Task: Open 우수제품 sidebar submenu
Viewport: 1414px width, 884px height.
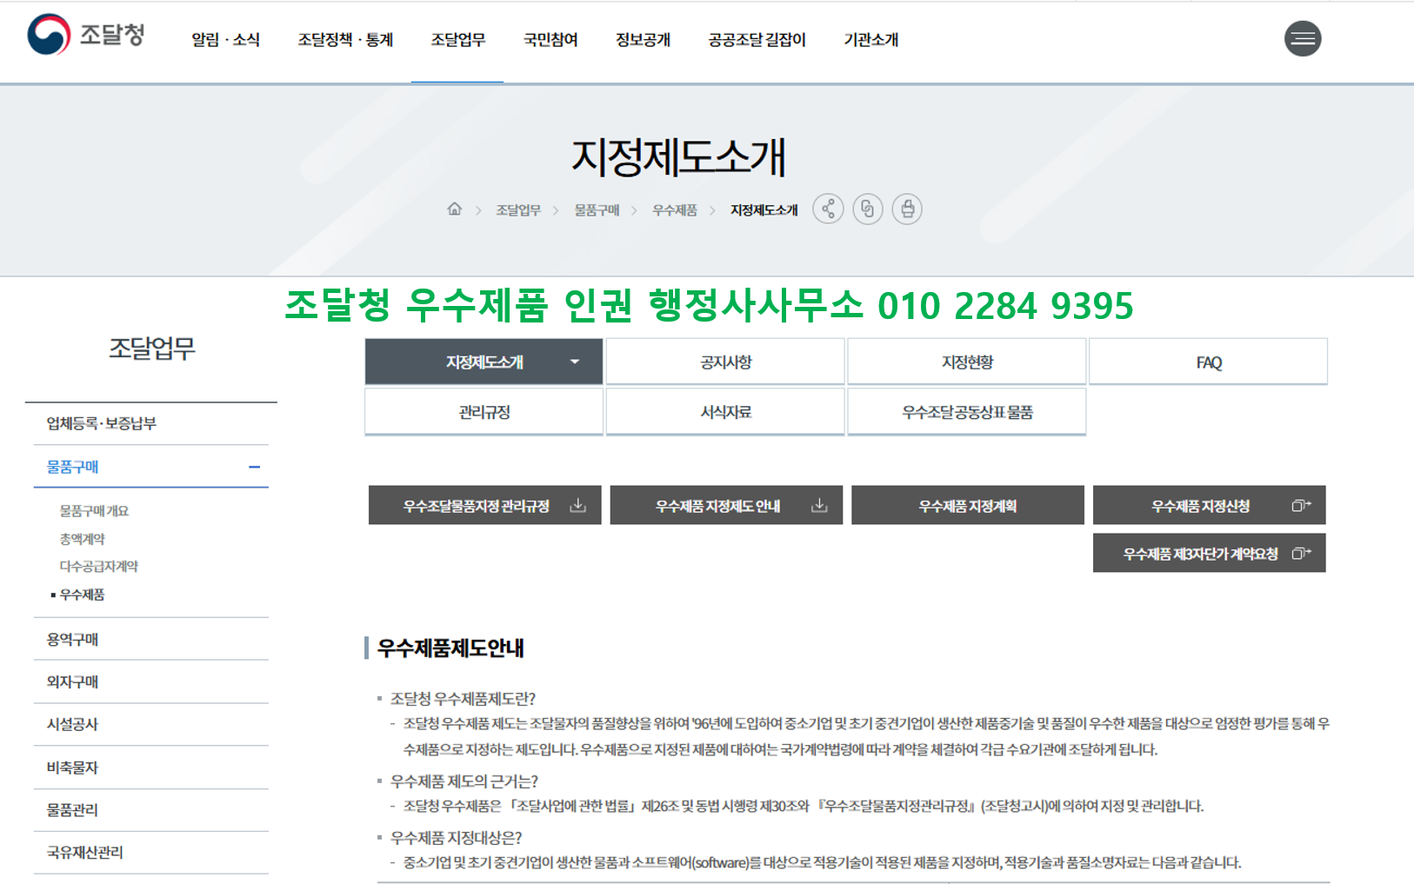Action: (x=82, y=595)
